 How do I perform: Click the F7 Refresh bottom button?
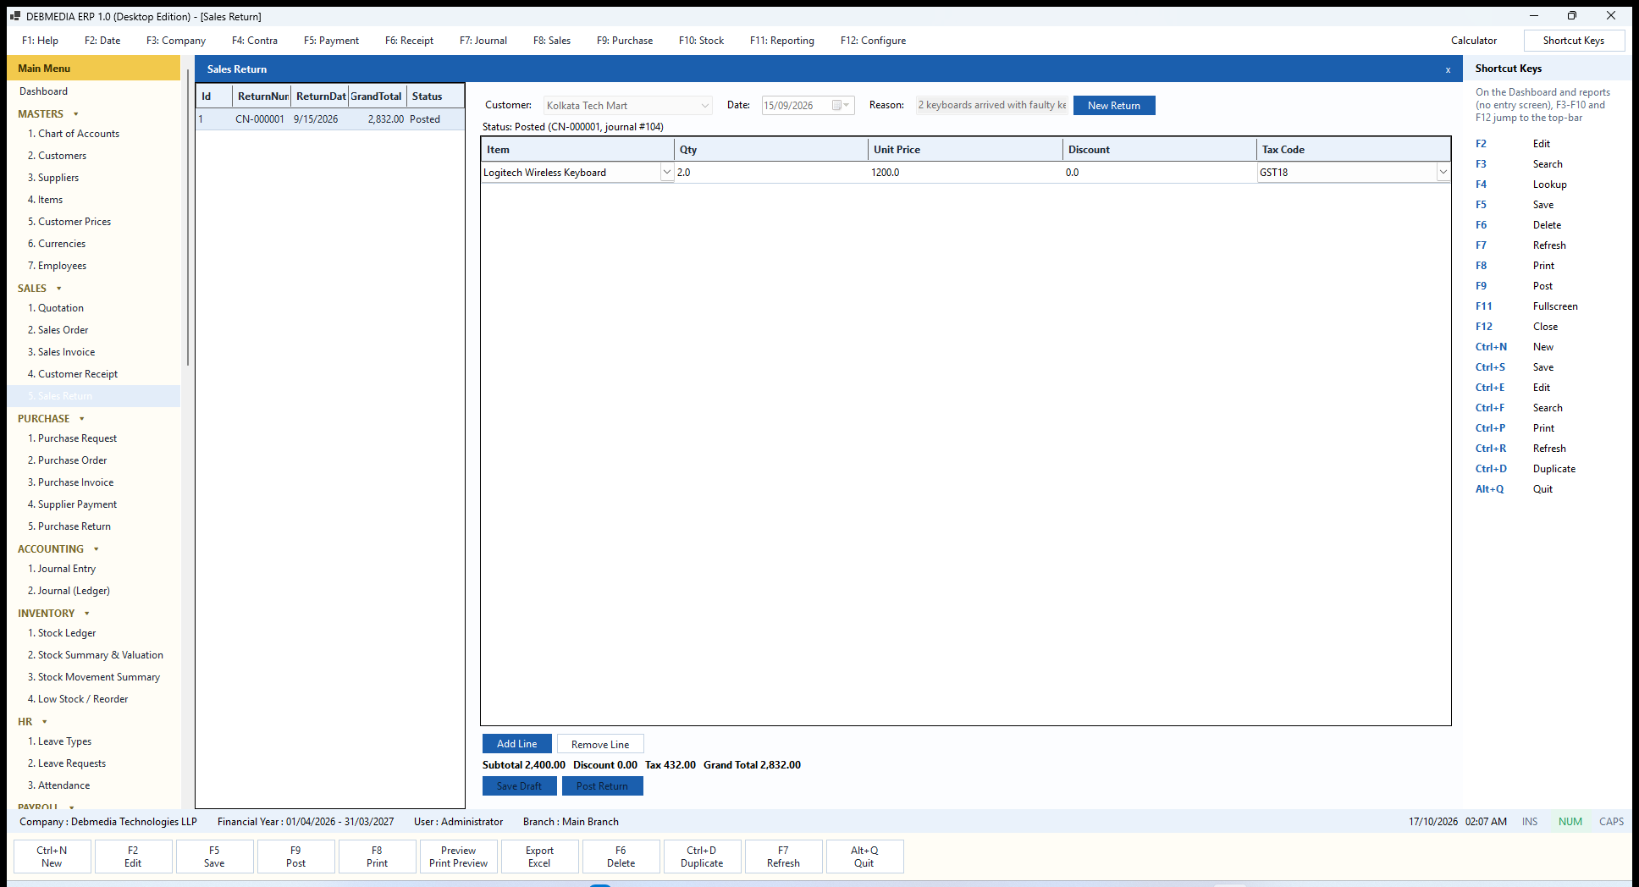coord(783,857)
